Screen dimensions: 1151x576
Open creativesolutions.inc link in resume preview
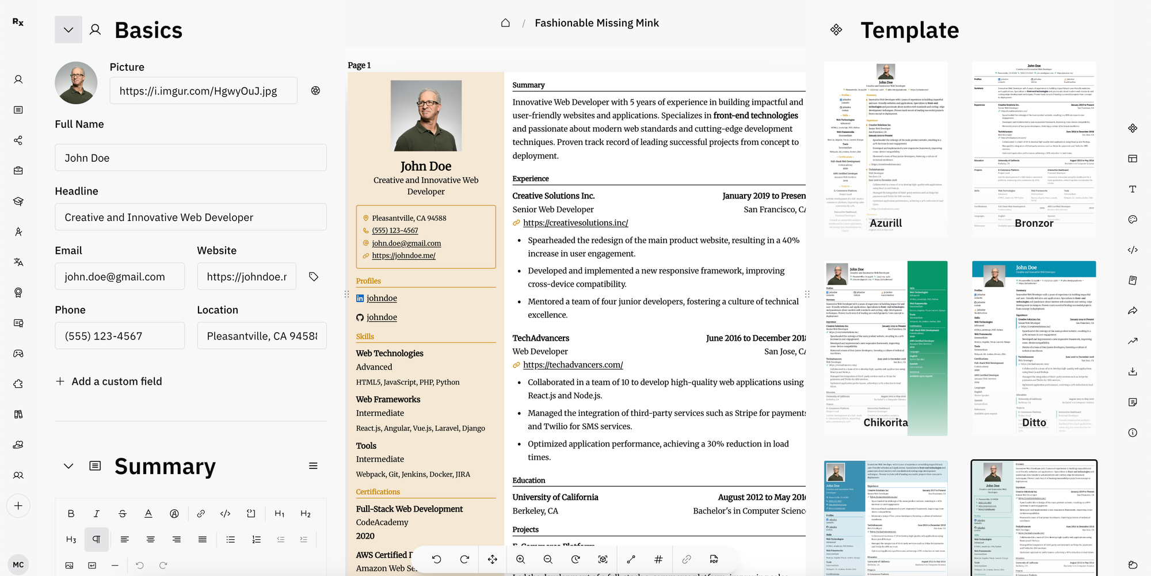tap(575, 223)
